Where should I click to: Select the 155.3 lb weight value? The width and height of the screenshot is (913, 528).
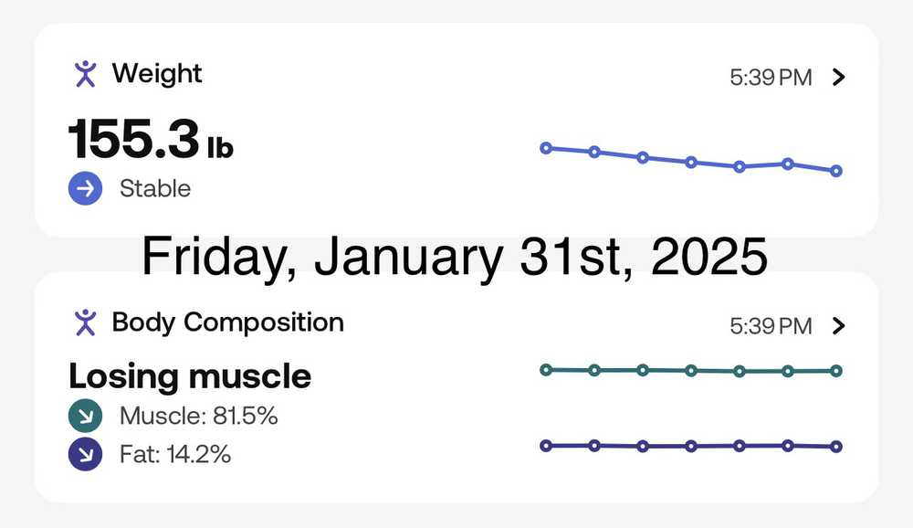click(151, 142)
